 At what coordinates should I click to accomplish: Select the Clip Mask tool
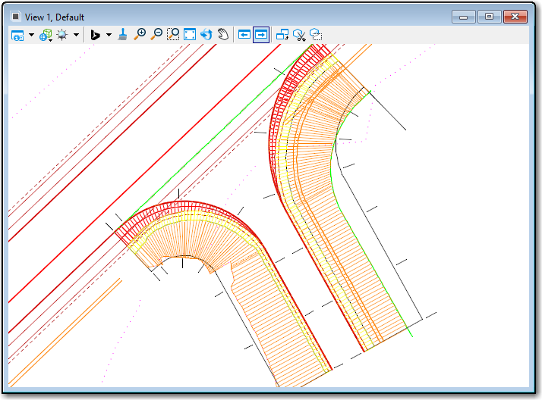coord(316,35)
